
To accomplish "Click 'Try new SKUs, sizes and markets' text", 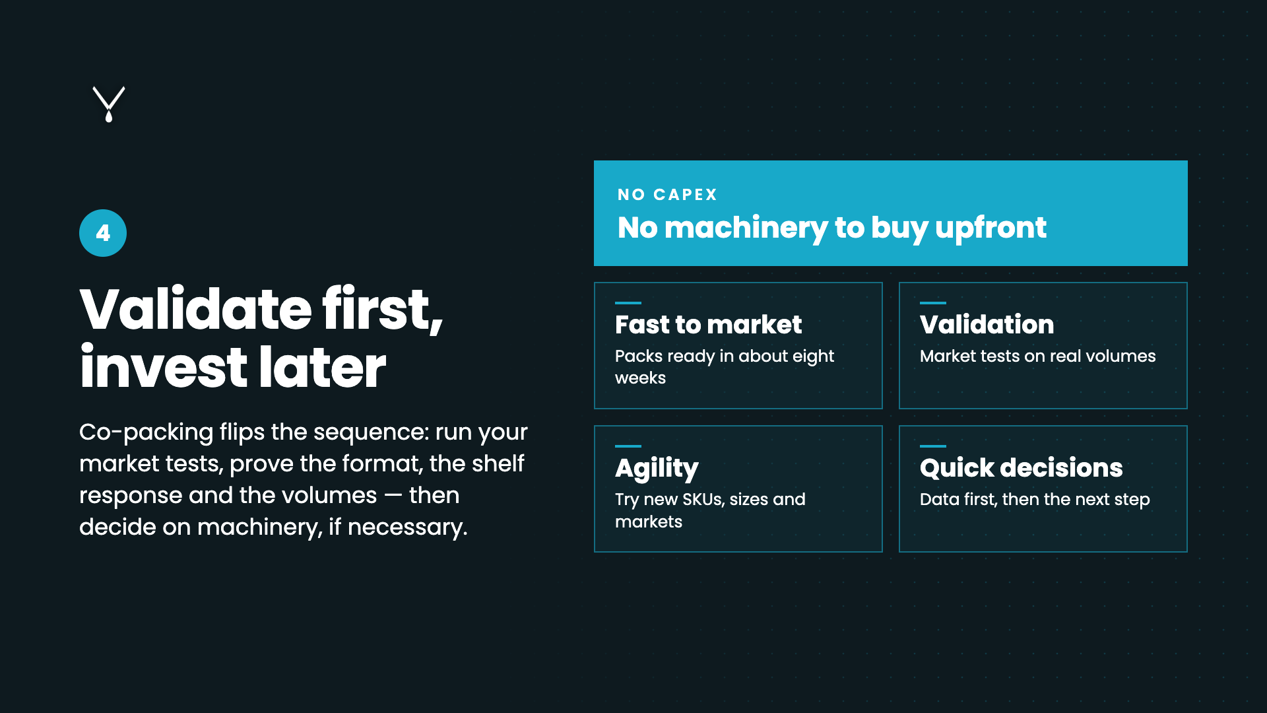I will [710, 510].
